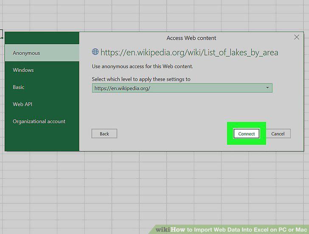The width and height of the screenshot is (309, 234).
Task: Expand the level dropdown arrow
Action: click(x=267, y=87)
